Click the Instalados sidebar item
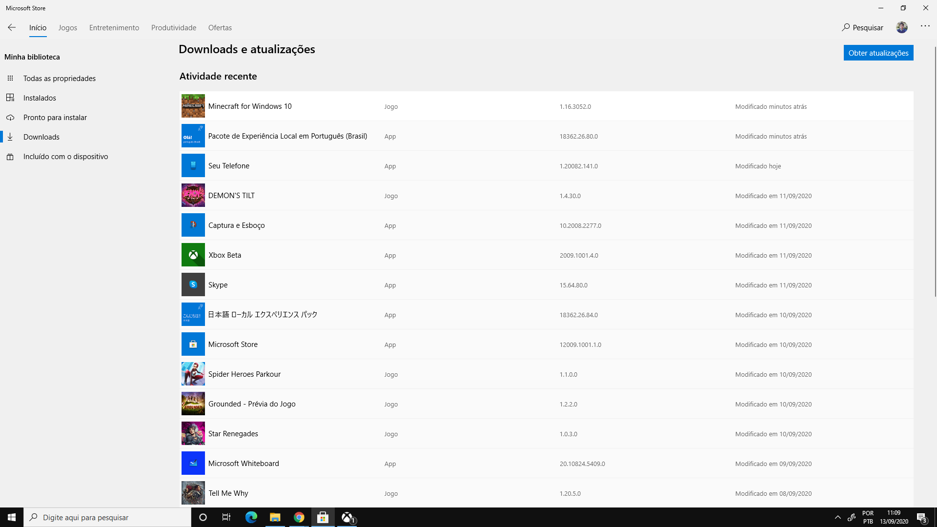The image size is (937, 527). [39, 97]
